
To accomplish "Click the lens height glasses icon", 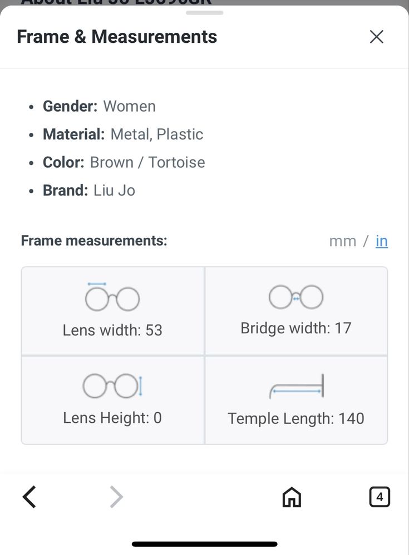I will tap(112, 386).
